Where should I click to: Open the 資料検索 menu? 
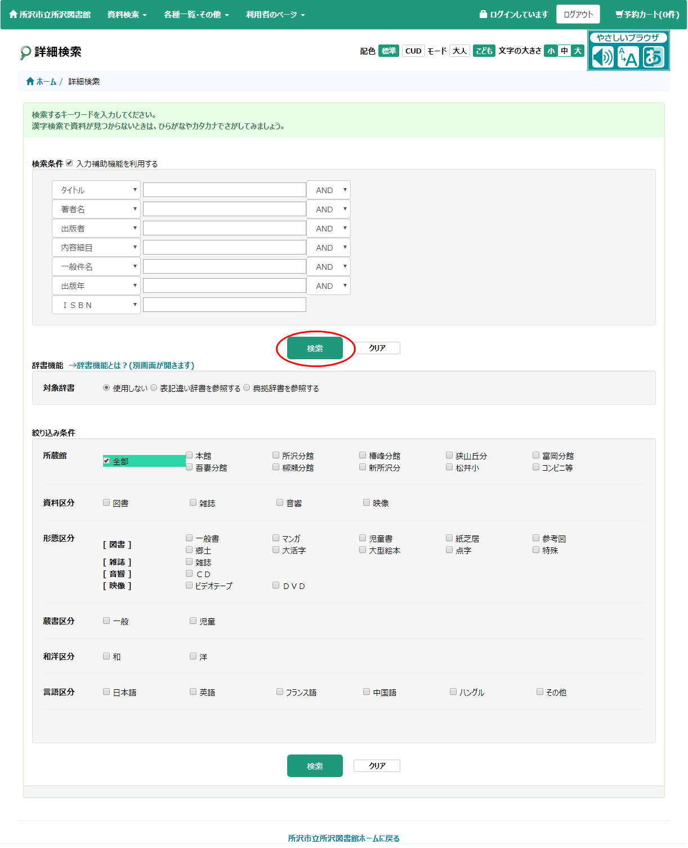pyautogui.click(x=127, y=15)
